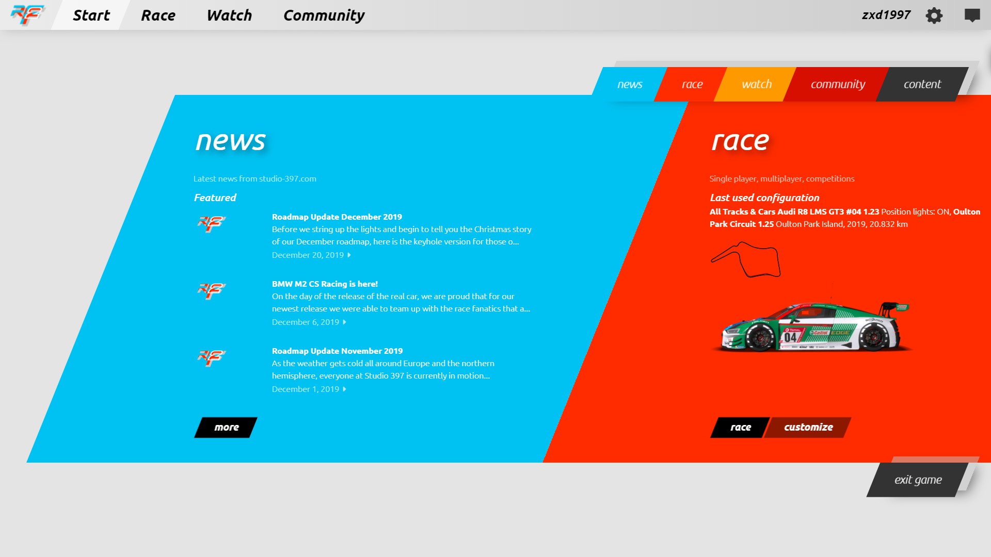Image resolution: width=991 pixels, height=557 pixels.
Task: Click the December 20, 2019 date link
Action: point(308,255)
